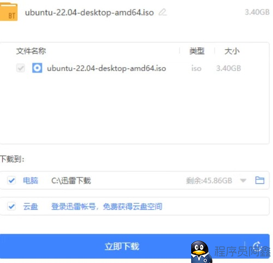Select the ubuntu iso file row name
The height and width of the screenshot is (263, 273).
point(106,68)
